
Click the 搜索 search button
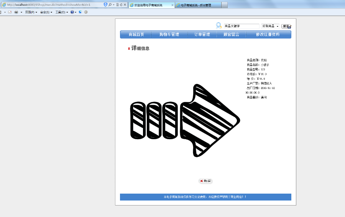click(286, 26)
